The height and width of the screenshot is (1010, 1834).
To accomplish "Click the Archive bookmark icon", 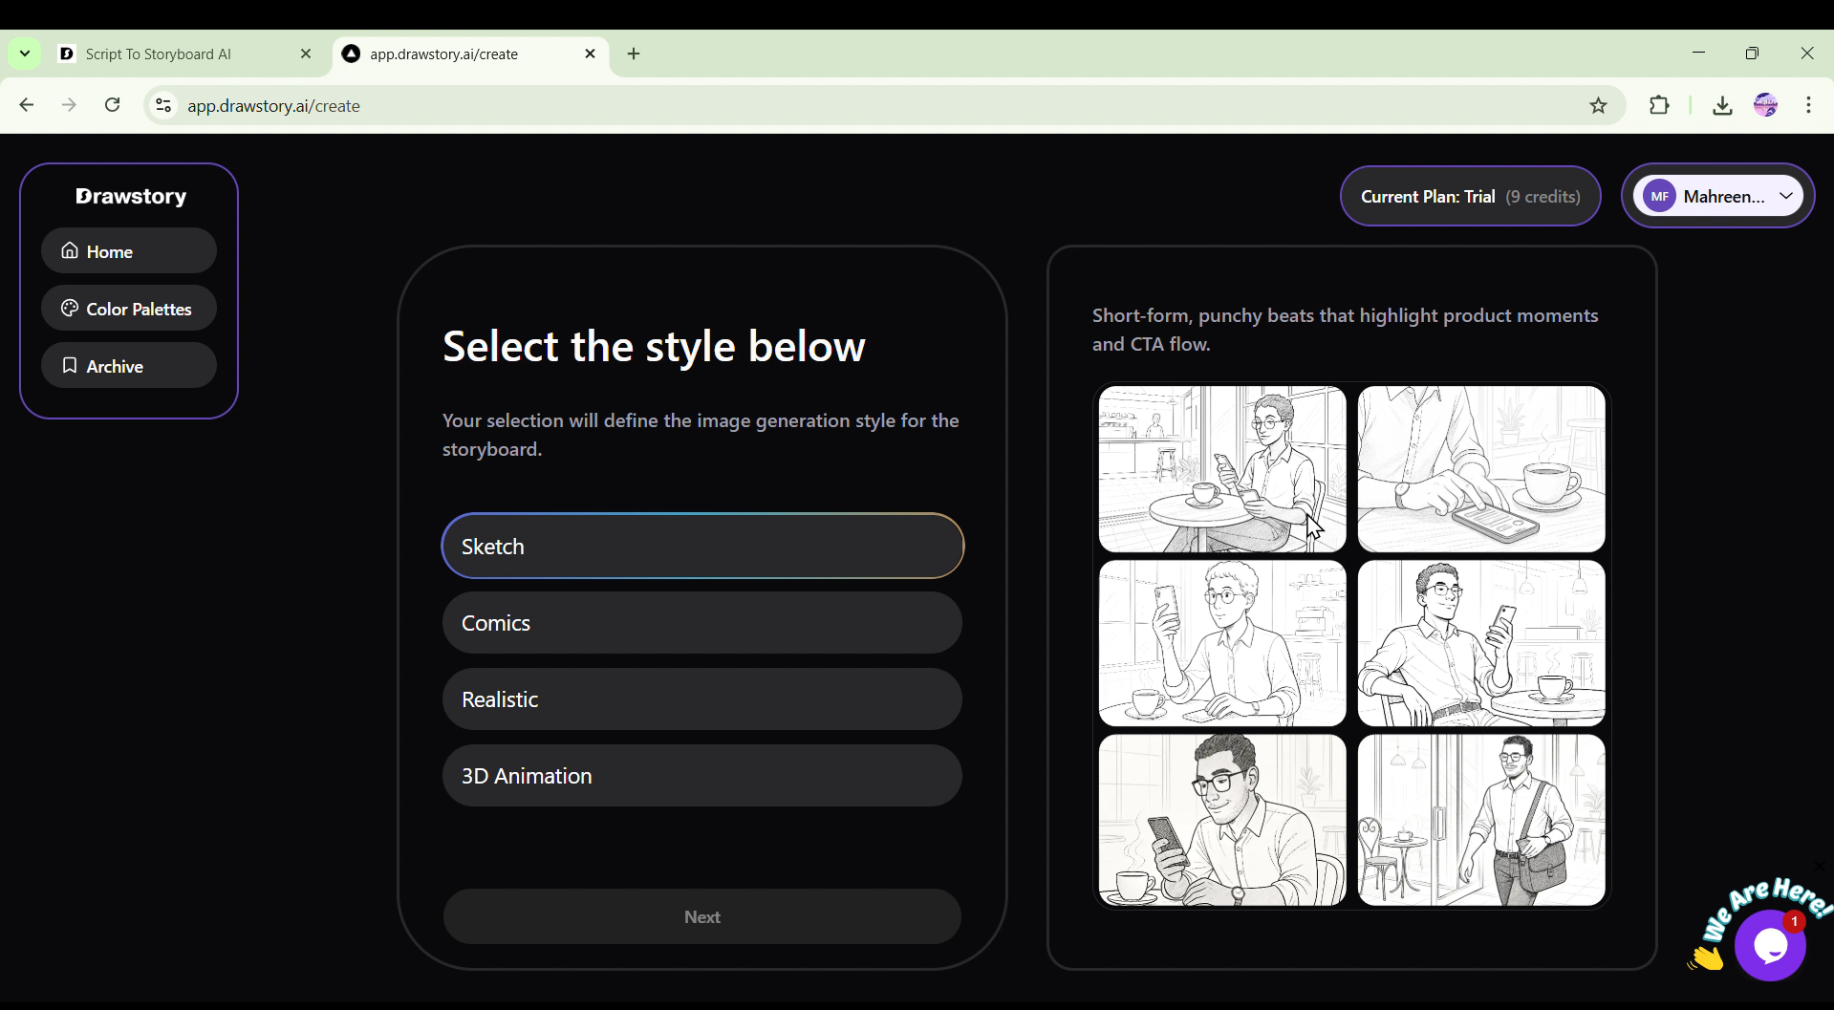I will tap(70, 365).
